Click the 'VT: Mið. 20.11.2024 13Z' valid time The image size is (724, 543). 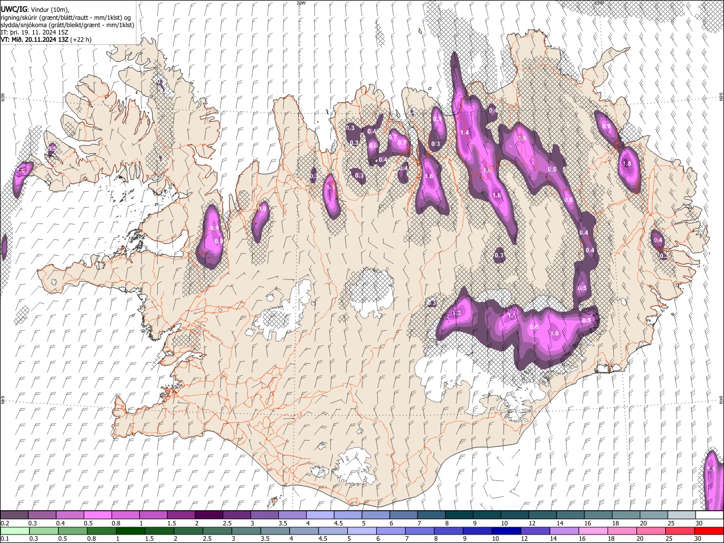point(35,40)
